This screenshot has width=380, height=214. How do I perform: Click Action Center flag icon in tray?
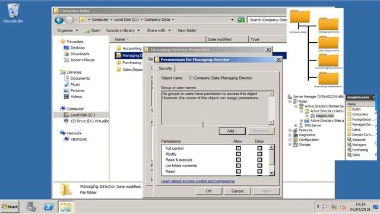tap(325, 207)
